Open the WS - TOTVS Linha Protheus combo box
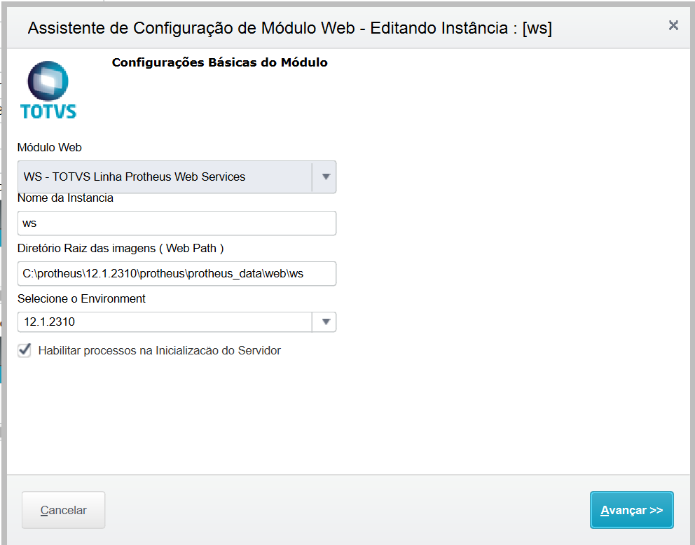This screenshot has height=545, width=695. click(165, 177)
